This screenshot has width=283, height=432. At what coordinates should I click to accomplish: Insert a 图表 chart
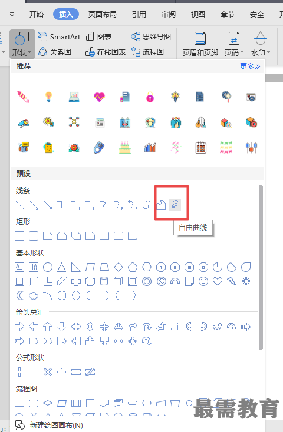tap(98, 36)
